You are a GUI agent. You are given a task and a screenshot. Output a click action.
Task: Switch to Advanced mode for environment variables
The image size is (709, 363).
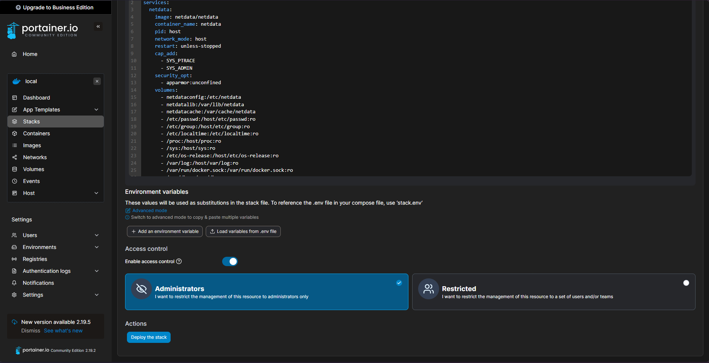click(149, 210)
